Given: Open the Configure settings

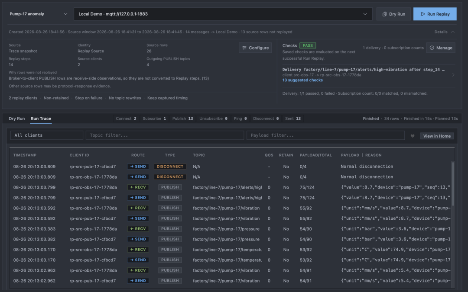Looking at the screenshot, I should 255,48.
